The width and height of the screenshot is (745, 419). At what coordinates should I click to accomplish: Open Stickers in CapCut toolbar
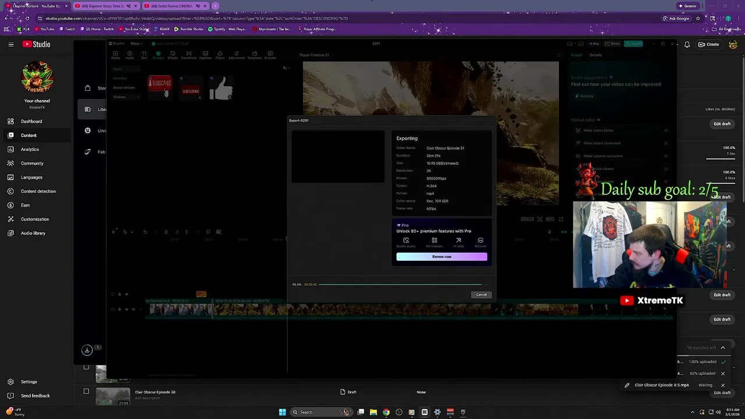[x=158, y=55]
